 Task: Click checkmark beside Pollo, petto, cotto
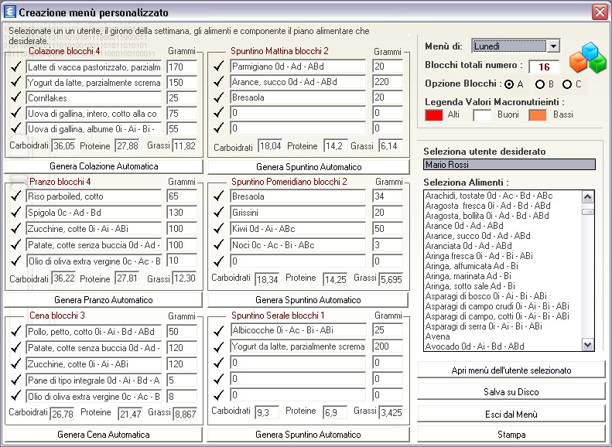15,331
